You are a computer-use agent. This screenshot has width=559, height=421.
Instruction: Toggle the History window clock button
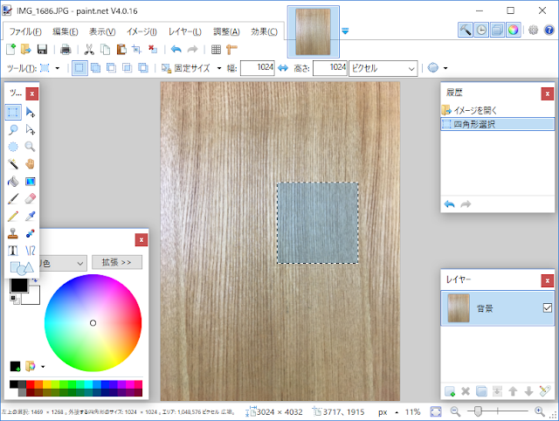pos(481,30)
